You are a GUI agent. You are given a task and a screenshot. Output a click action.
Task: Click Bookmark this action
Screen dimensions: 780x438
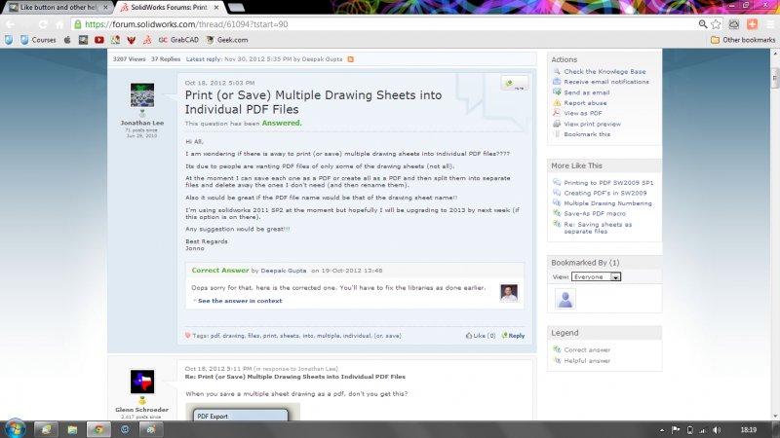tap(587, 134)
